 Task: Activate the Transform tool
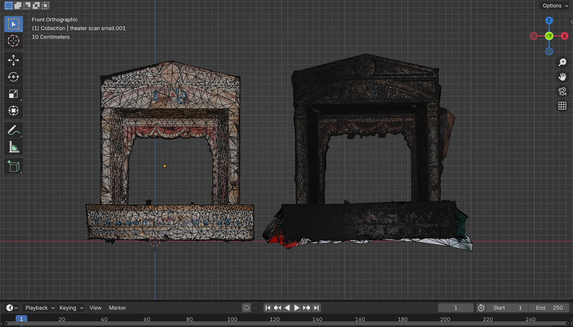click(x=13, y=111)
